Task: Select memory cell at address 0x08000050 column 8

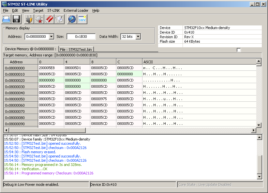Action: click(103, 99)
